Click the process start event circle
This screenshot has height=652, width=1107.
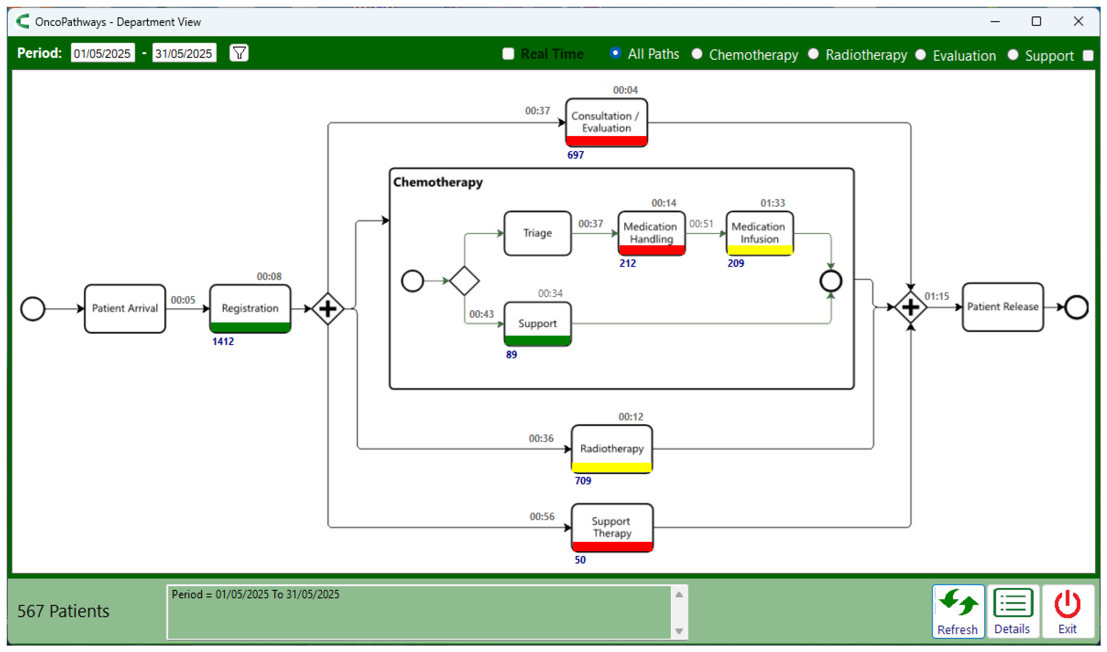tap(33, 309)
